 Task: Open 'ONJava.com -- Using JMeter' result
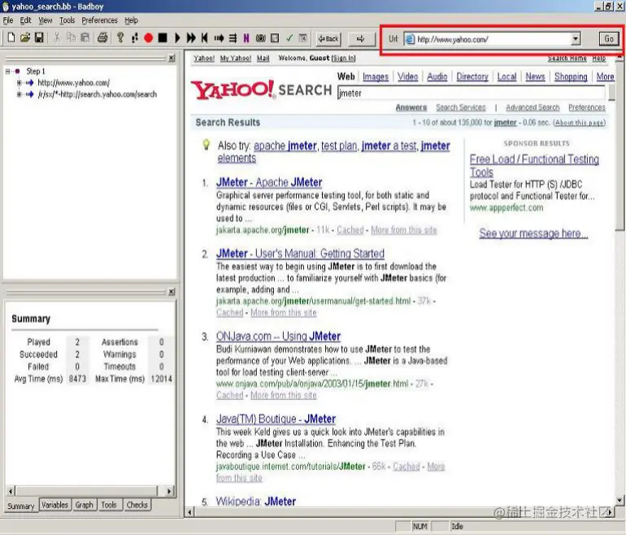[278, 336]
